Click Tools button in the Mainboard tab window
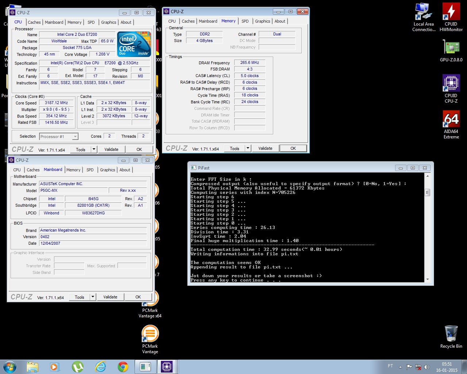The width and height of the screenshot is (467, 374). coord(80,297)
